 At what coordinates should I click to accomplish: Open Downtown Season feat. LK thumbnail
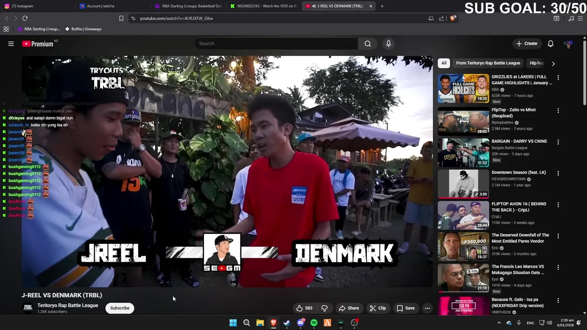coord(463,184)
